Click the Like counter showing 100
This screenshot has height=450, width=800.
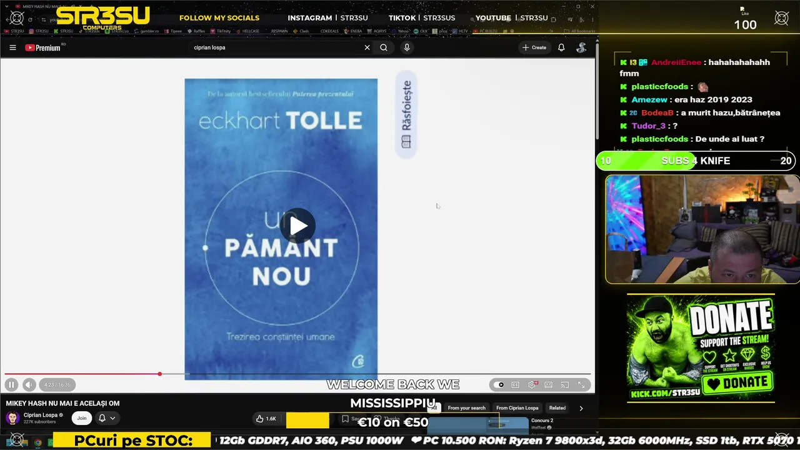tap(745, 20)
